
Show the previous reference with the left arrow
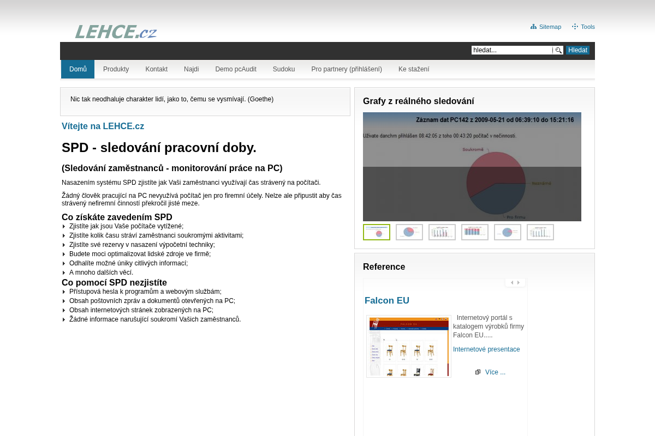coord(512,283)
